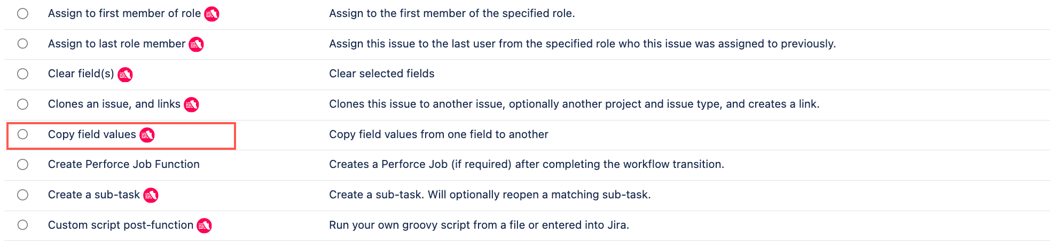The image size is (1050, 241).
Task: Click the Custom script post-function label text
Action: (x=121, y=225)
